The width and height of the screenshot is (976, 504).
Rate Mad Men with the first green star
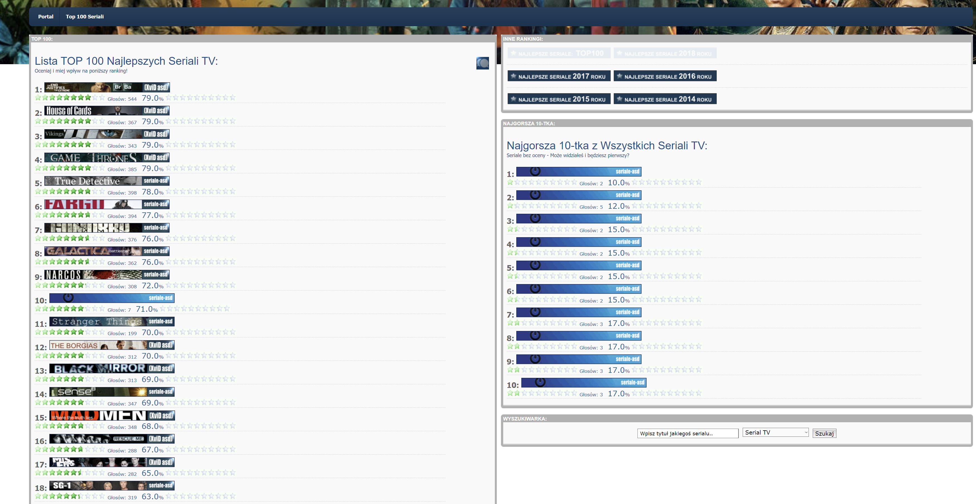point(38,426)
